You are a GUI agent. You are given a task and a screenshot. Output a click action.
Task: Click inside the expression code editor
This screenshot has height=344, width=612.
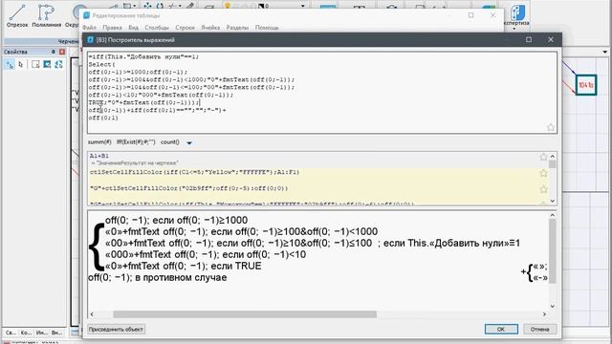pos(322,93)
